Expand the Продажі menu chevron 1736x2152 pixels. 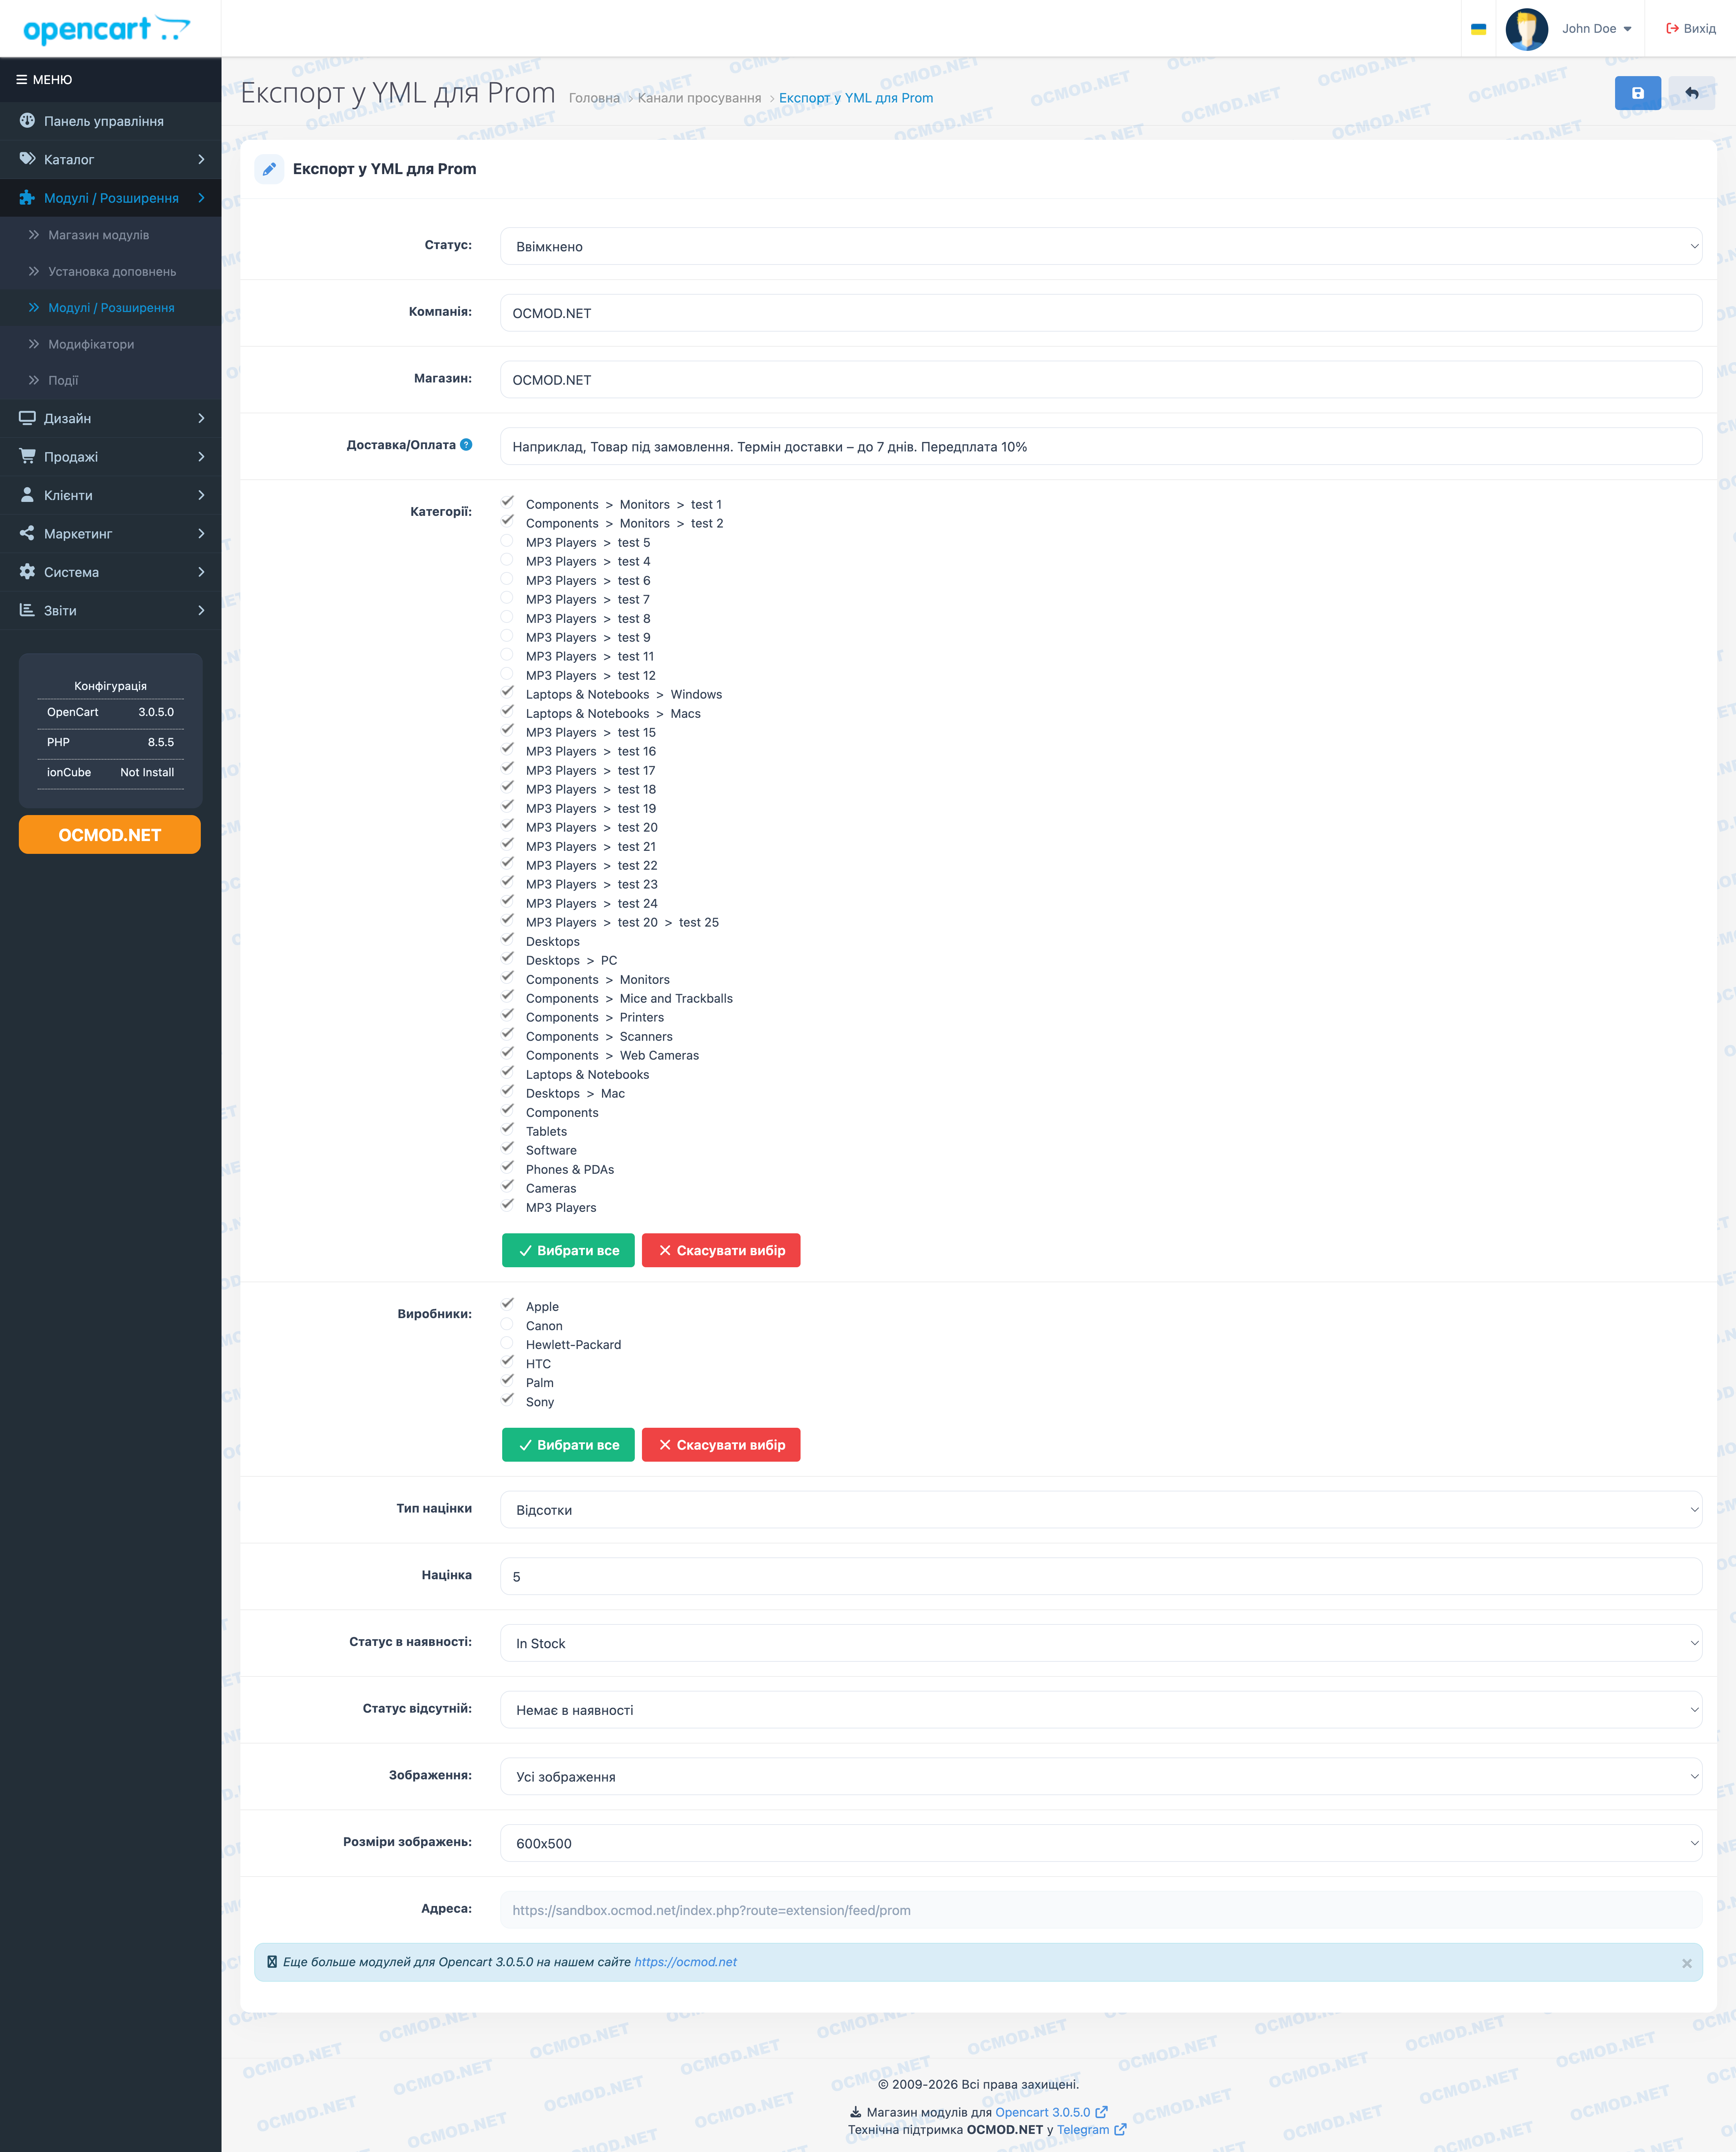coord(201,457)
